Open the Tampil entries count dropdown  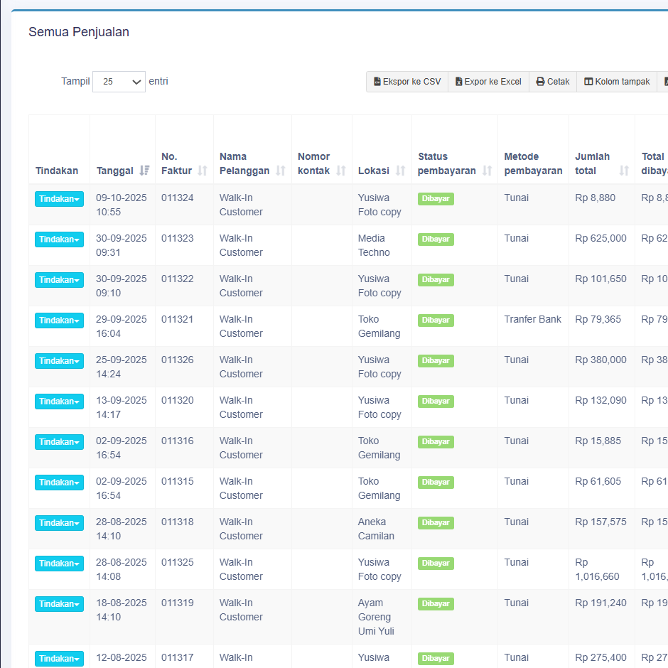pyautogui.click(x=119, y=82)
